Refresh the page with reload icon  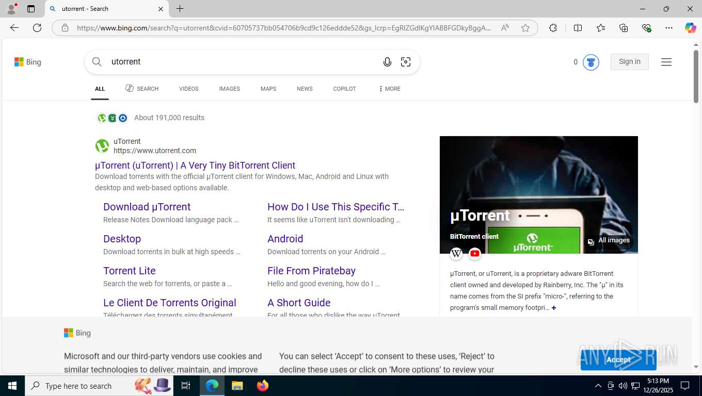[x=37, y=28]
